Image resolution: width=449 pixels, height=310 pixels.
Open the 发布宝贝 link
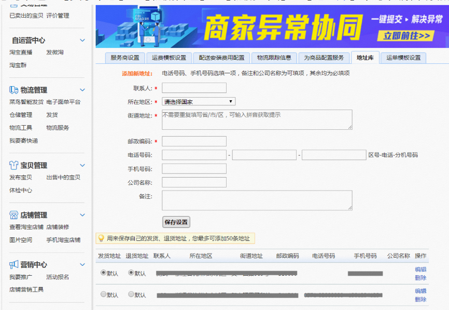[x=21, y=177]
